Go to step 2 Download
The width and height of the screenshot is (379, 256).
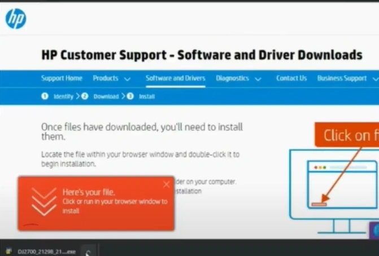click(x=106, y=96)
